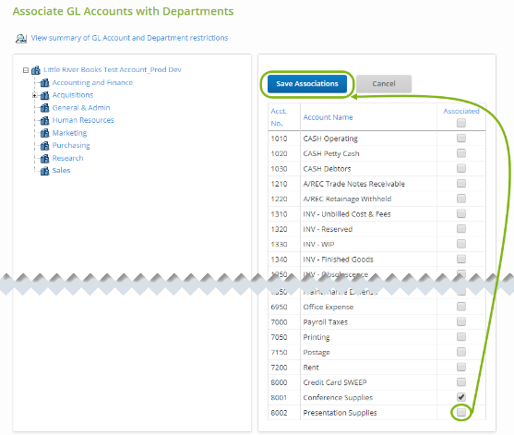Toggle the select-all Associated header checkbox
The height and width of the screenshot is (435, 514).
[461, 123]
